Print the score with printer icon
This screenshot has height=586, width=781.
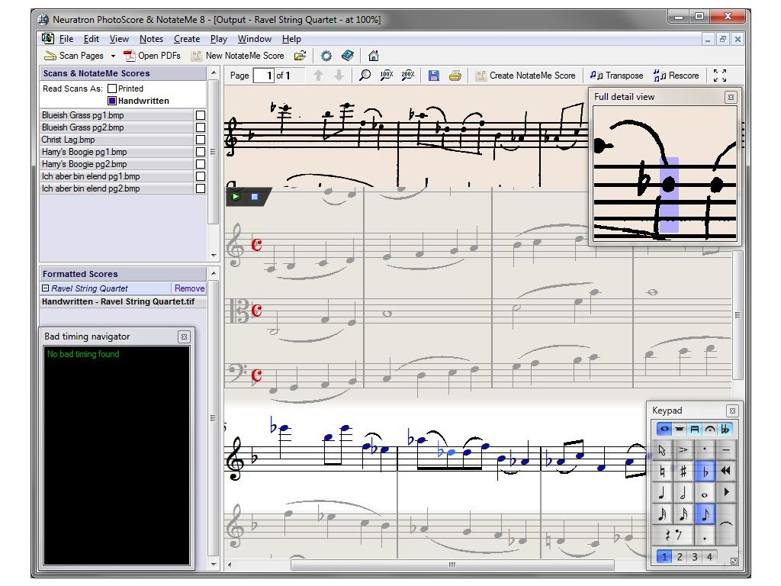(455, 76)
